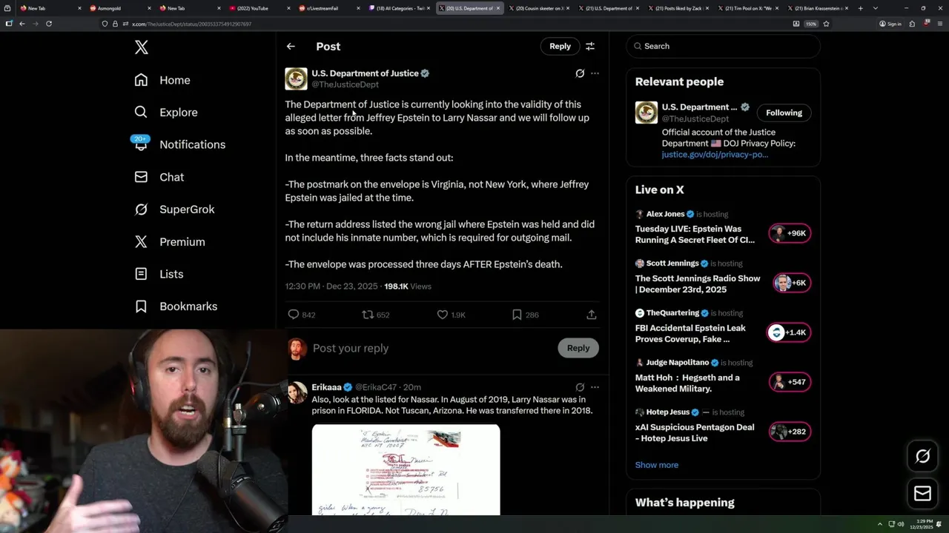Screen dimensions: 949x533
Task: Open TheQuartering live +1.4K badge
Action: [x=790, y=332]
